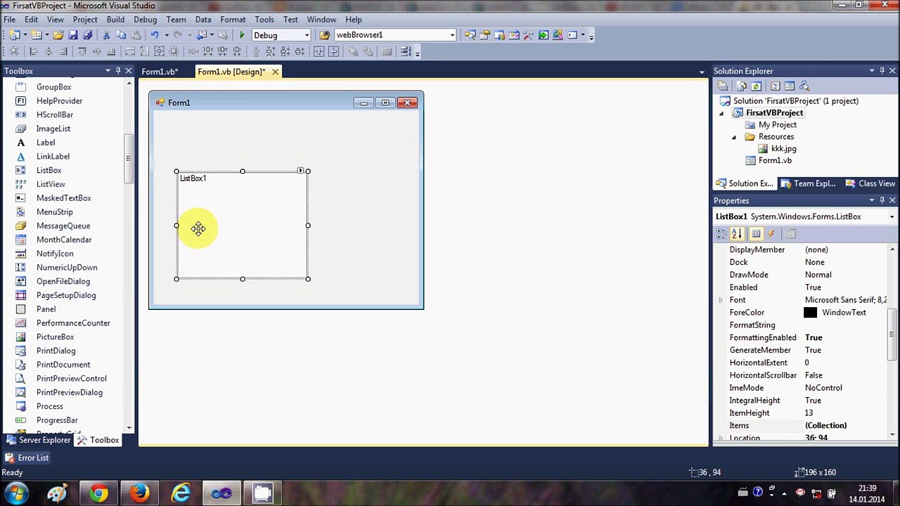Switch to Class View tab
900x506 pixels.
pyautogui.click(x=870, y=183)
